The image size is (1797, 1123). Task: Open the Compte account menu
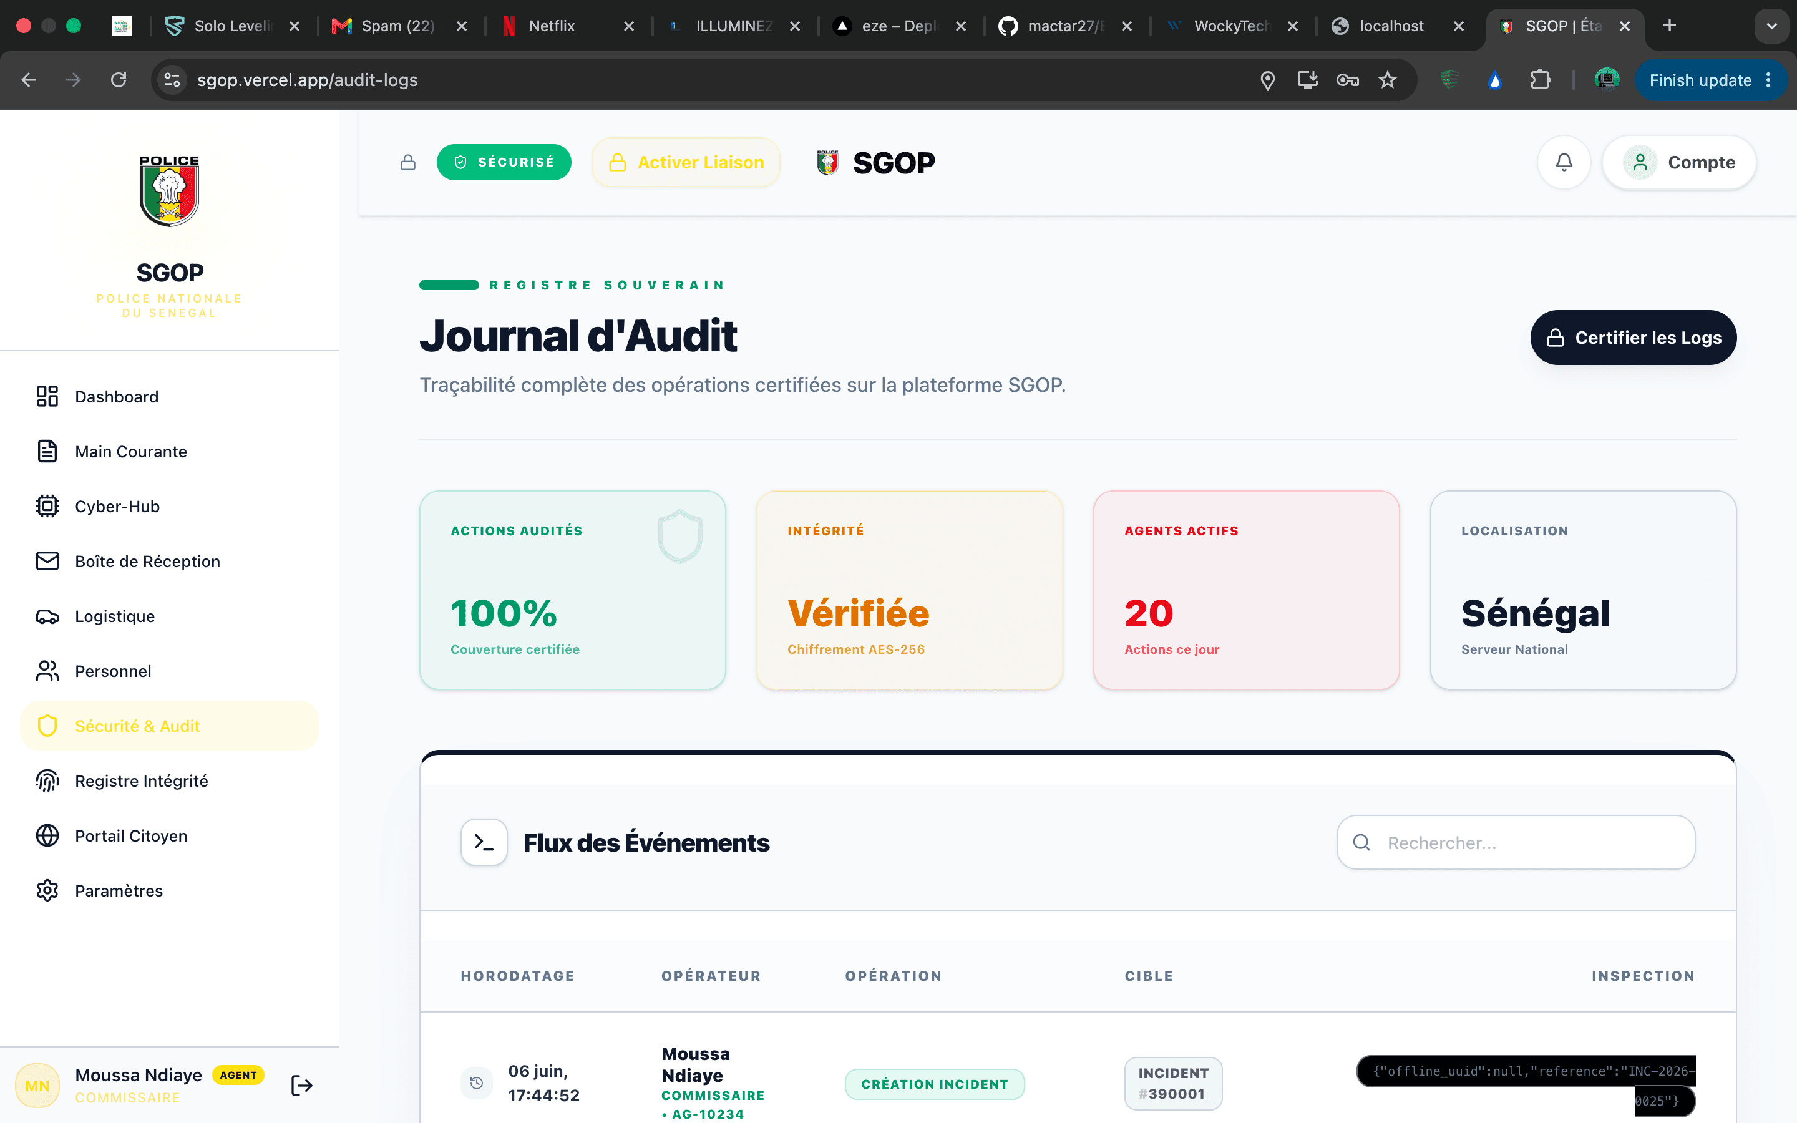(x=1679, y=162)
